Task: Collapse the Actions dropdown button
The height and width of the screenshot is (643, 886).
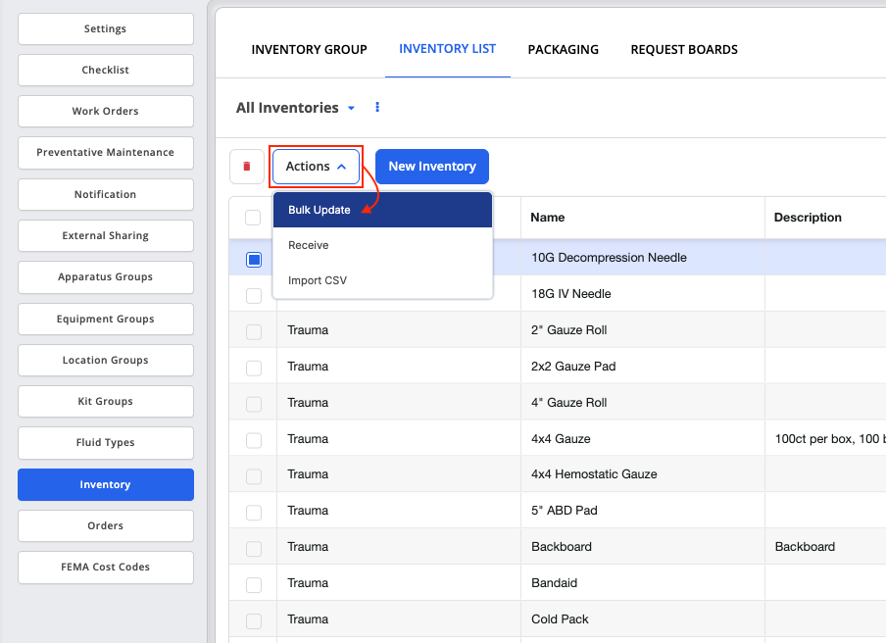Action: pos(316,166)
